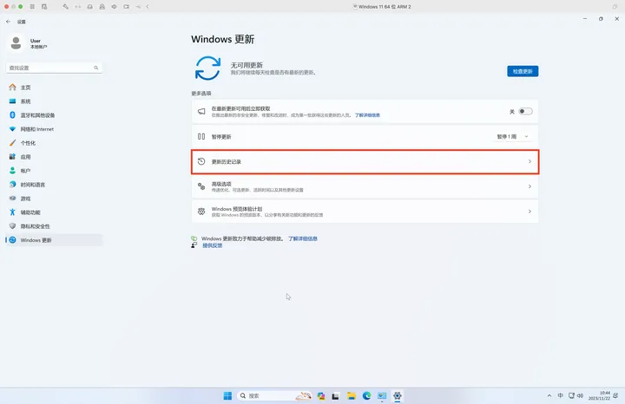Open 时间和语言 settings

pyautogui.click(x=54, y=185)
